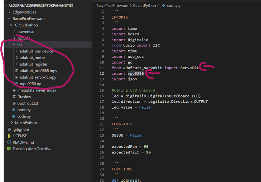This screenshot has height=182, width=261.
Task: Click the #define LED onboard comment
Action: coord(134,90)
